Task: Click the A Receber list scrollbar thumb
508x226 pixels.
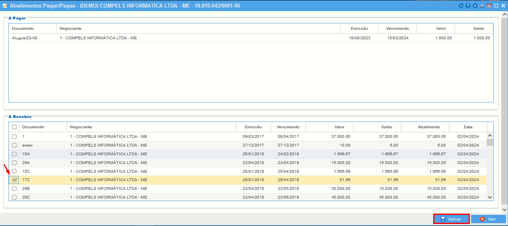Action: pyautogui.click(x=490, y=142)
